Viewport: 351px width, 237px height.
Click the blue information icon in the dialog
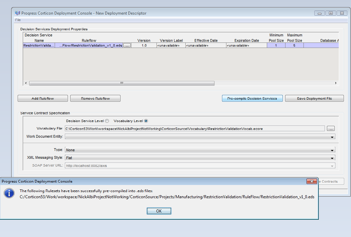pyautogui.click(x=9, y=193)
